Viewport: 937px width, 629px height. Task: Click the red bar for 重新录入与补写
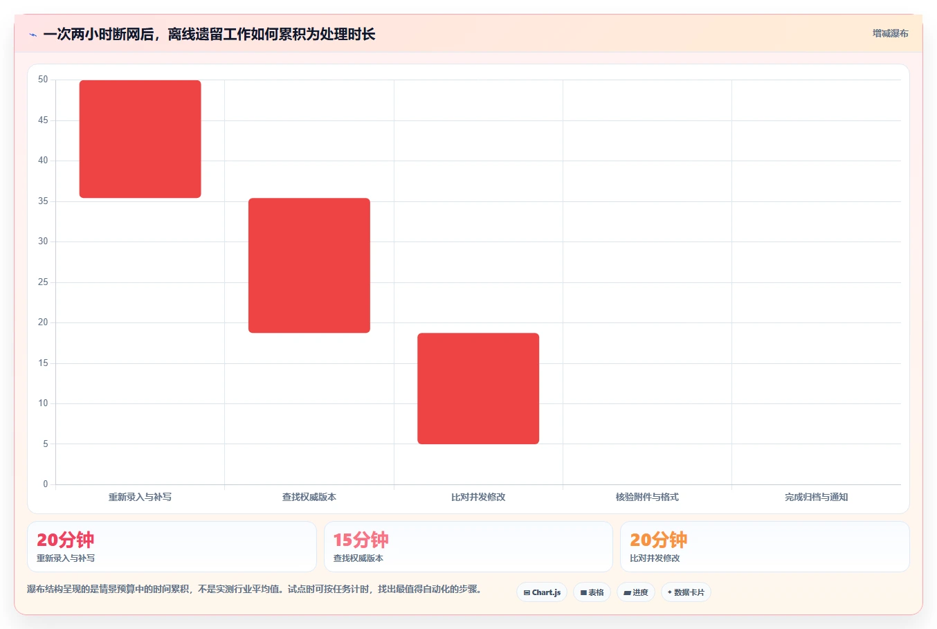140,139
